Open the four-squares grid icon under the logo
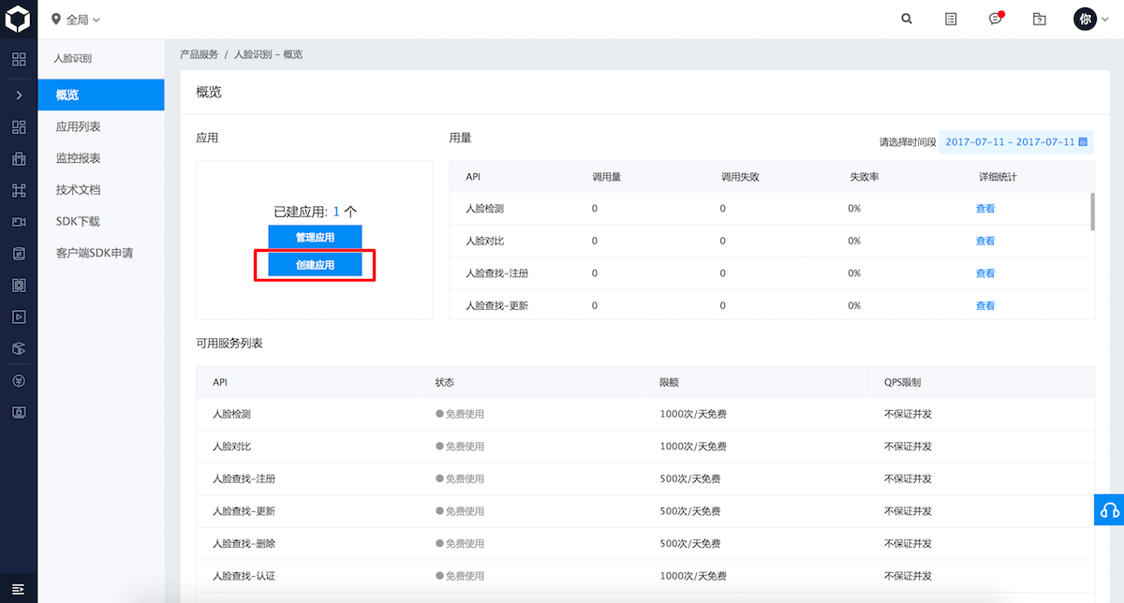1124x603 pixels. [18, 59]
